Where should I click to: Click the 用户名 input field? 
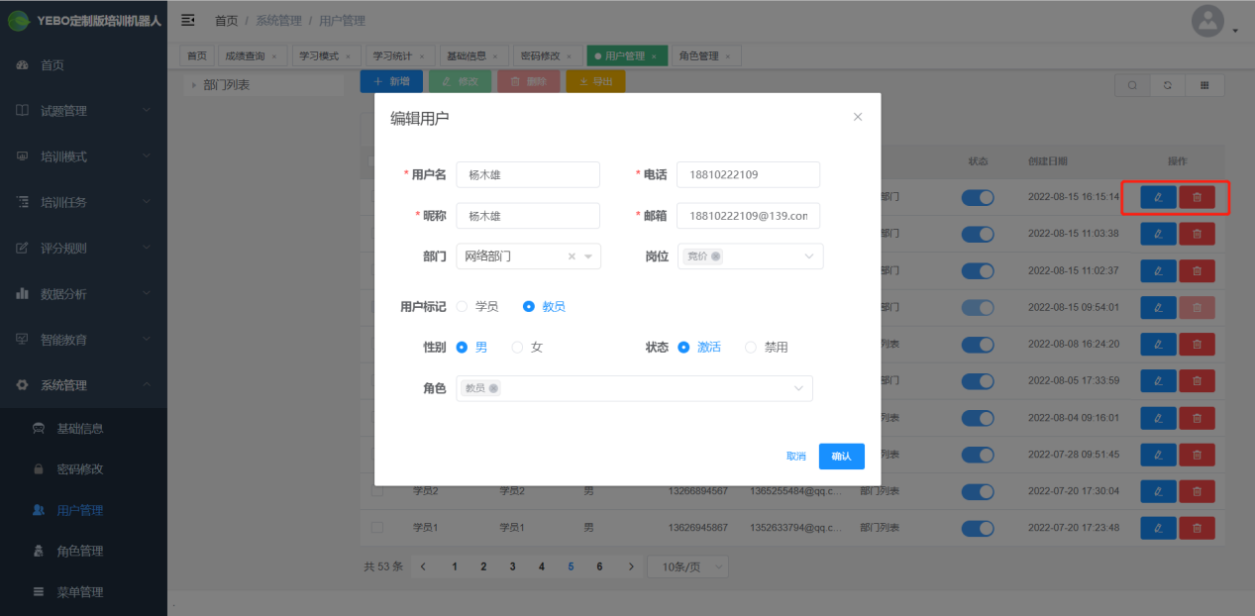pos(528,174)
